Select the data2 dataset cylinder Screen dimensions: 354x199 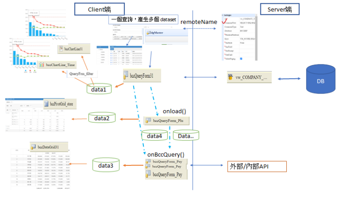tap(101, 118)
